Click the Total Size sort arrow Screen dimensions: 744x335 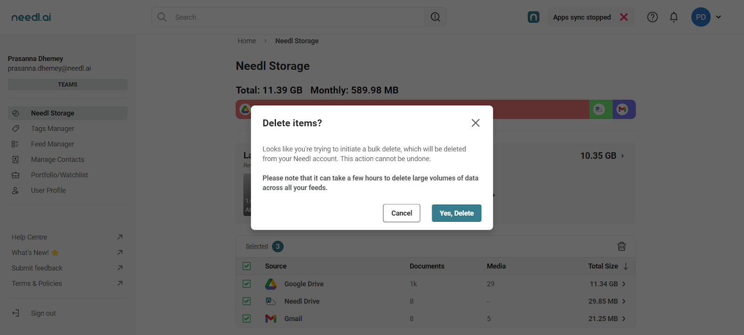click(x=626, y=266)
